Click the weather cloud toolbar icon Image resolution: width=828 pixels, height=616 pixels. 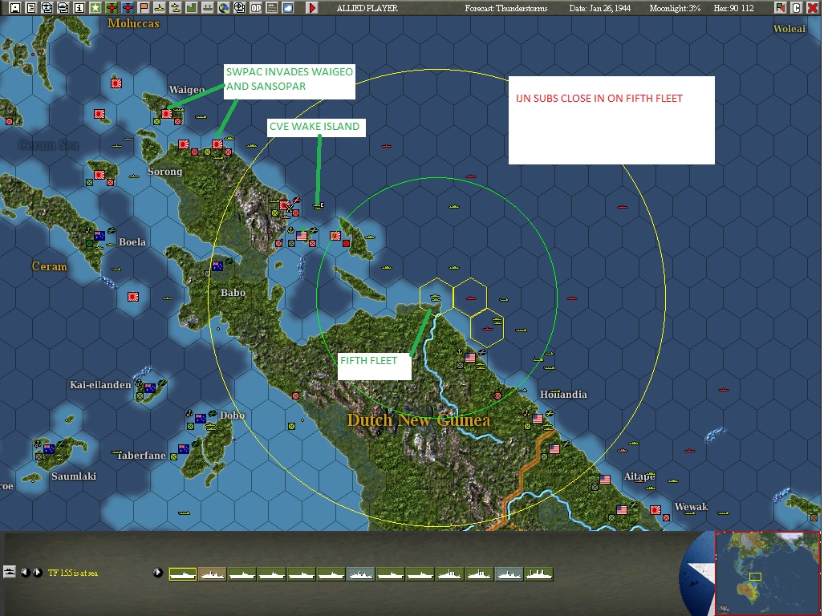pos(287,8)
